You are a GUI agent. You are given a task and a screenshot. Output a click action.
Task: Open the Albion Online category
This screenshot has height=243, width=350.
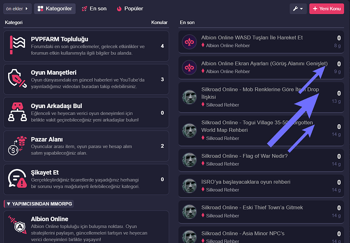[50, 219]
